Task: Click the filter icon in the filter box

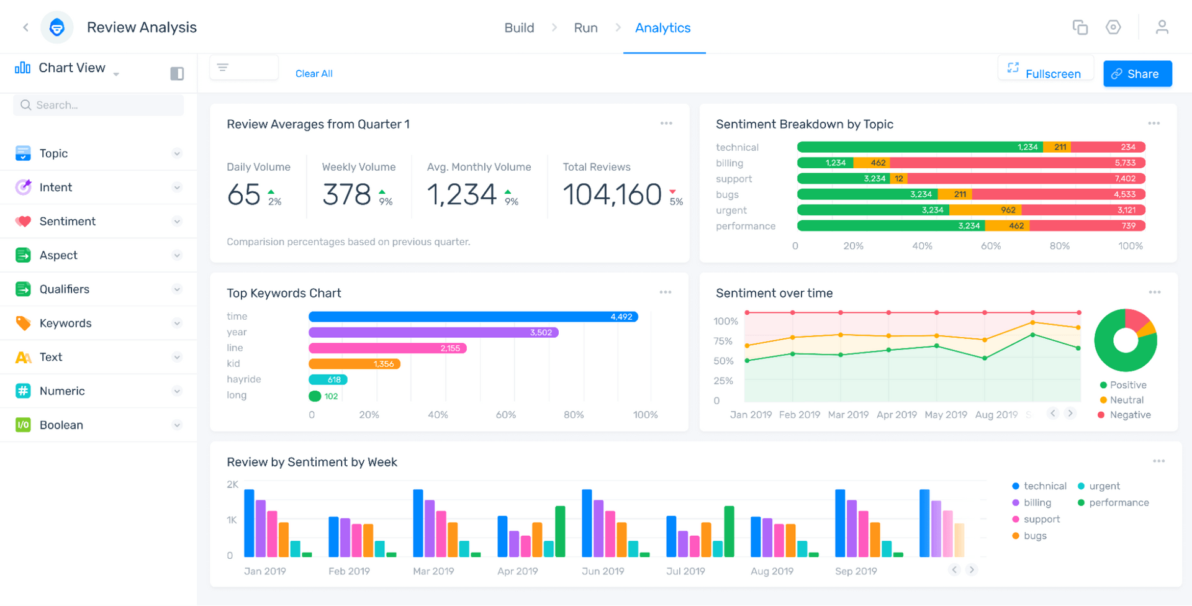Action: coord(223,68)
